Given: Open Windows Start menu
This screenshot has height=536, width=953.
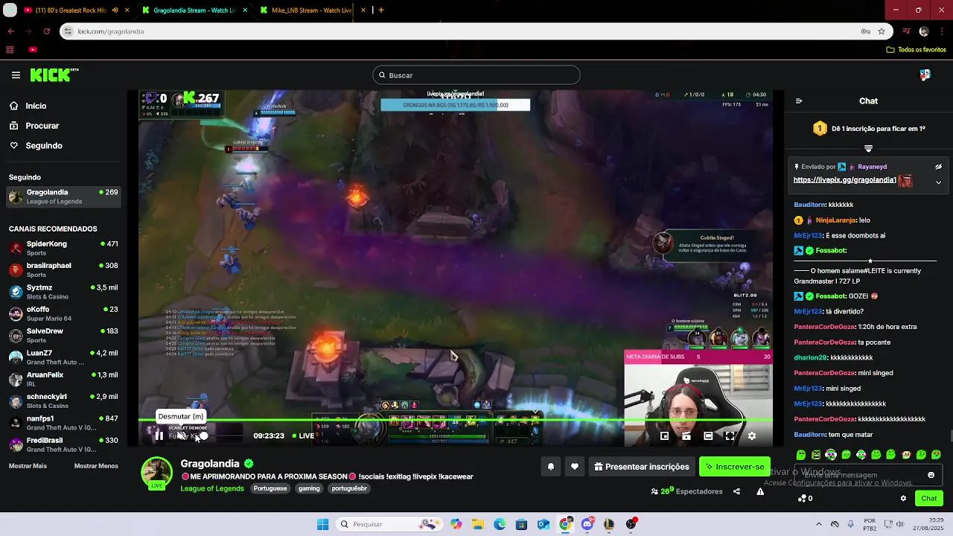Looking at the screenshot, I should pos(322,524).
